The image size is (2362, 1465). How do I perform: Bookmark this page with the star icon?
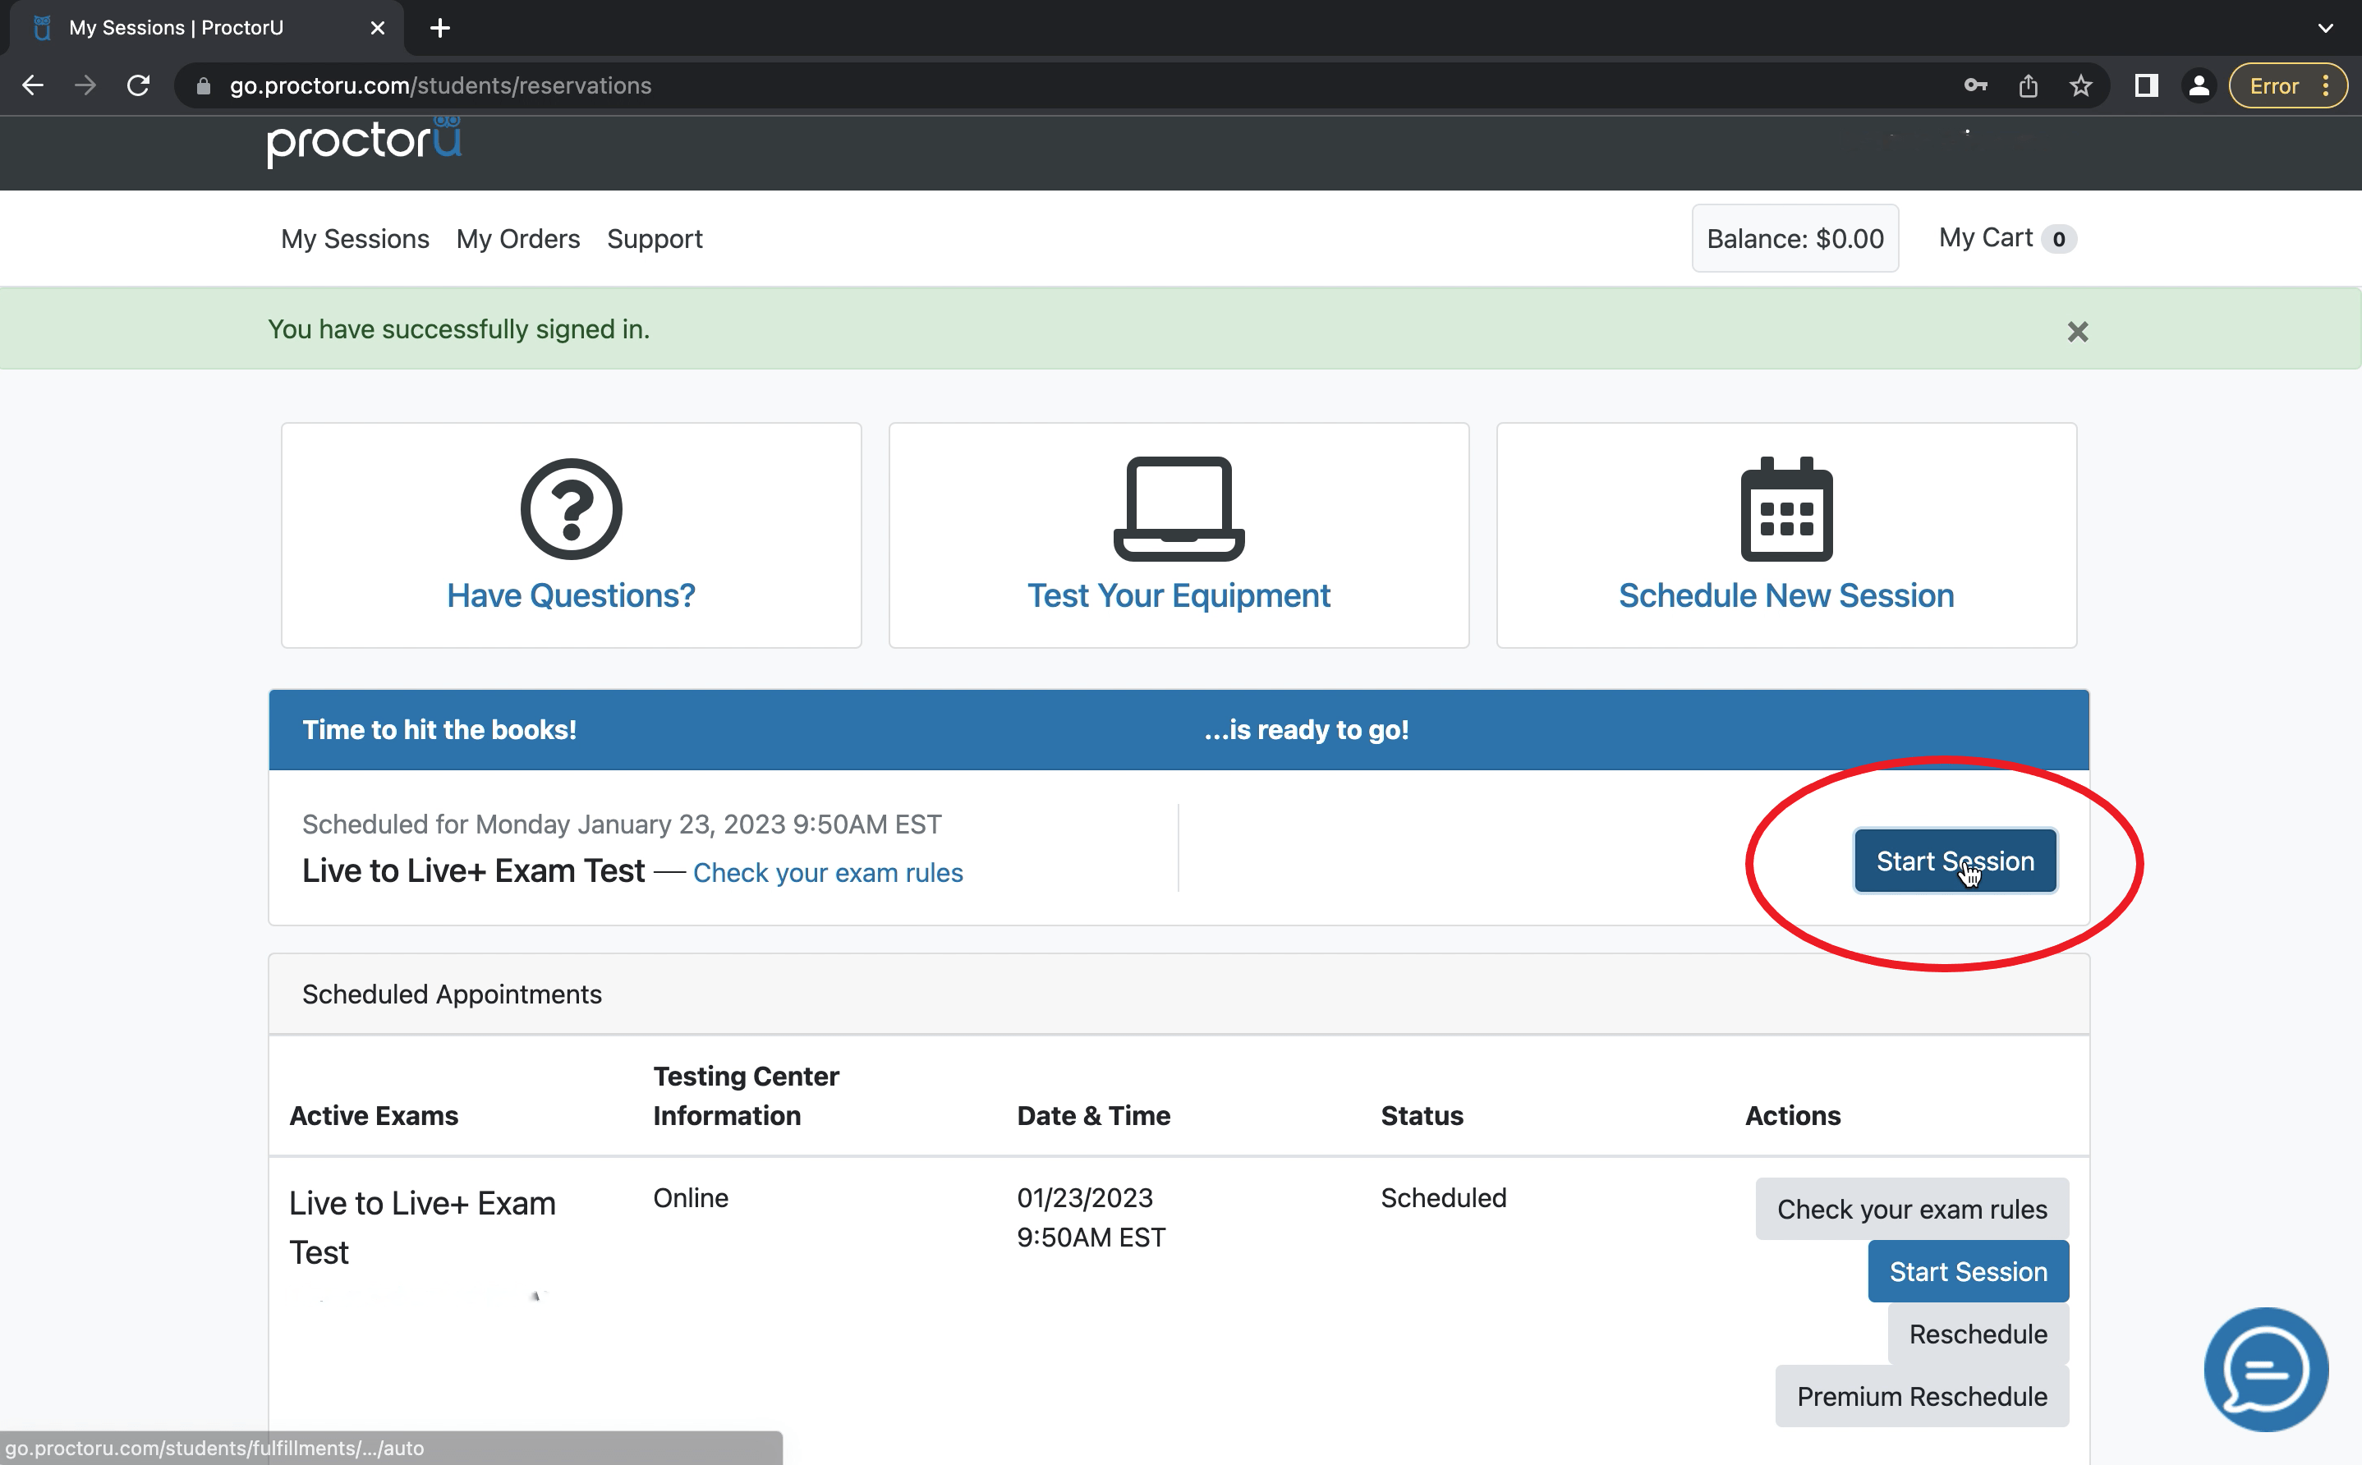2080,86
